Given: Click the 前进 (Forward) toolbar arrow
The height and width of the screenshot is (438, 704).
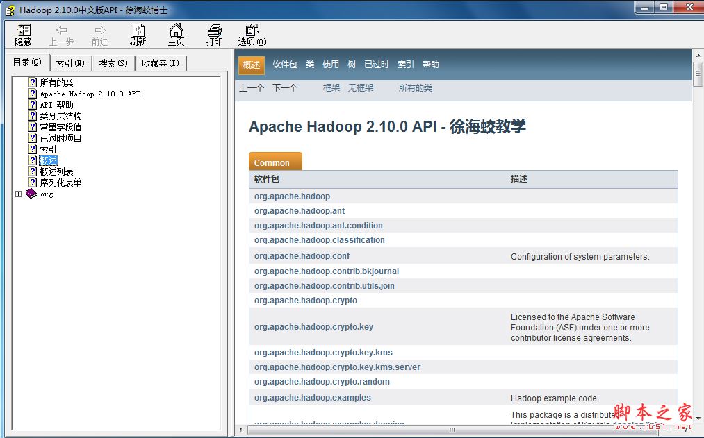Looking at the screenshot, I should coord(99,35).
